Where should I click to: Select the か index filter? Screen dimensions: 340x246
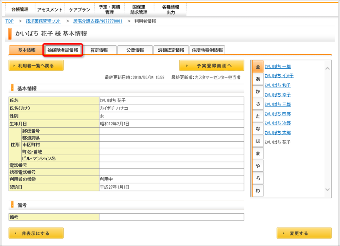258,91
